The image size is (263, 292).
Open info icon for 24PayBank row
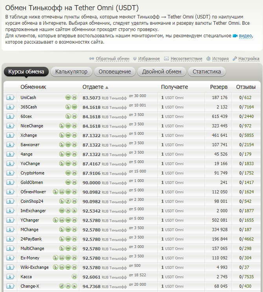click(11, 239)
